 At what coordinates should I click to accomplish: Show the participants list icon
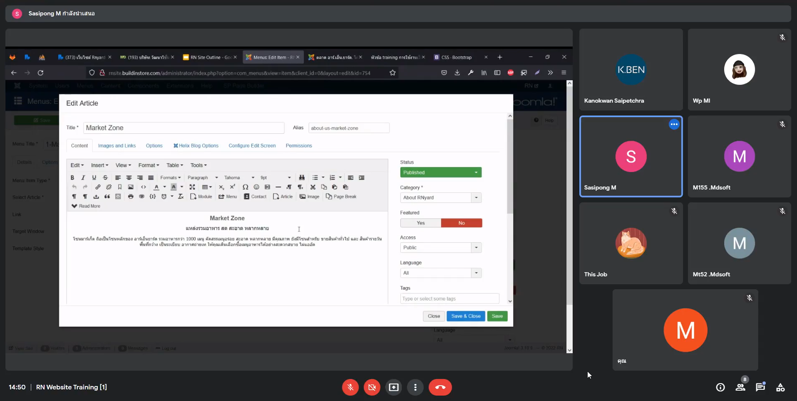pyautogui.click(x=740, y=387)
